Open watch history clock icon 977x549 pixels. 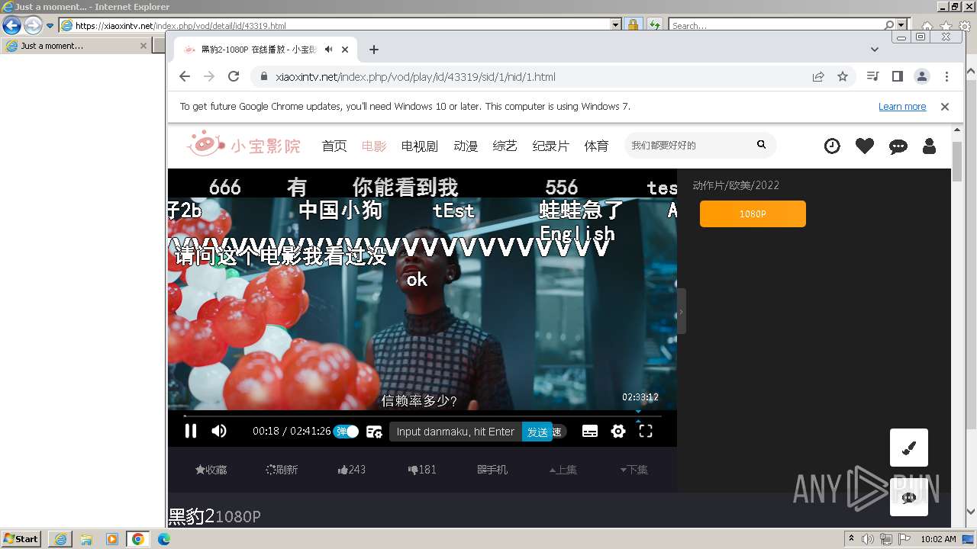[x=832, y=146]
